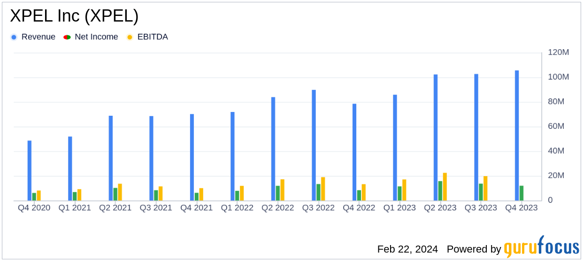Click the 60M y-axis label
This screenshot has width=583, height=261.
pos(556,127)
